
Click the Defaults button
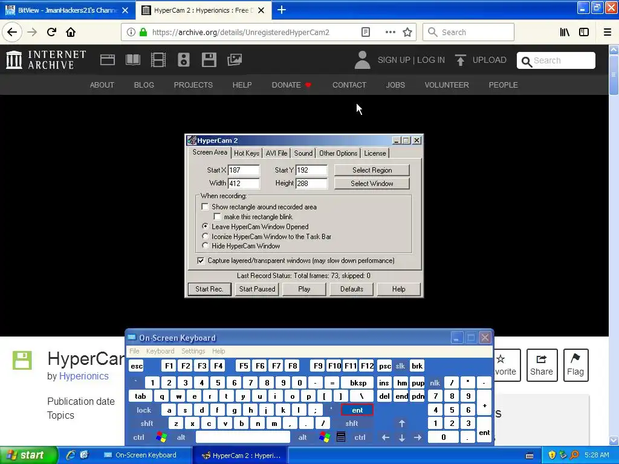click(x=351, y=289)
